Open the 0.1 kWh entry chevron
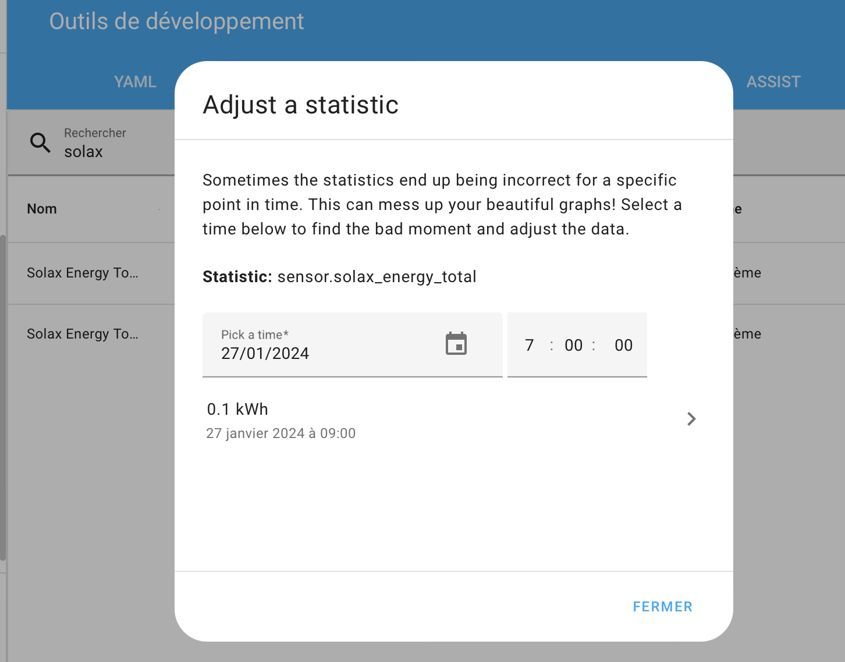This screenshot has width=845, height=662. (691, 419)
